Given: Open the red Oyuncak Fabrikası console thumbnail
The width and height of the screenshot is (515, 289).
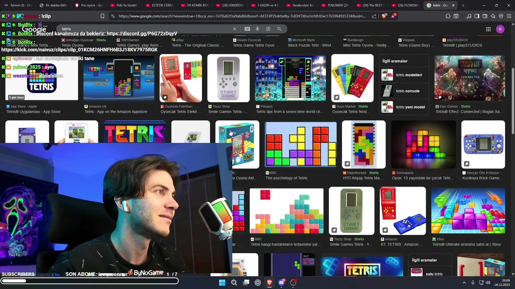Looking at the screenshot, I should point(181,78).
